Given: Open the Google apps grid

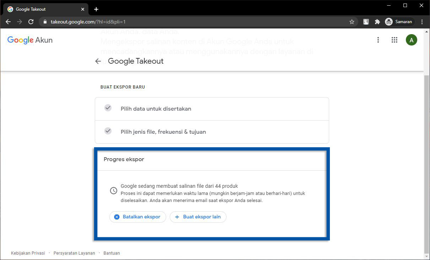Looking at the screenshot, I should (x=394, y=40).
